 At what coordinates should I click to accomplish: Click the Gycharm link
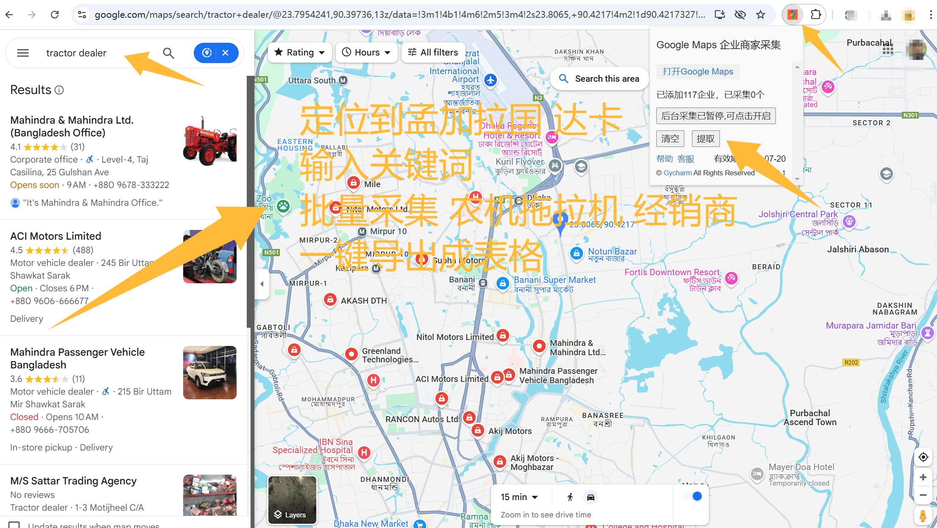678,173
